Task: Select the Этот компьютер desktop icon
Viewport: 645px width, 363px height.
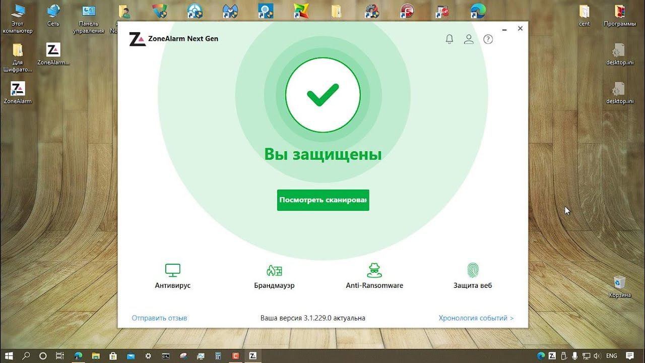Action: [x=18, y=19]
